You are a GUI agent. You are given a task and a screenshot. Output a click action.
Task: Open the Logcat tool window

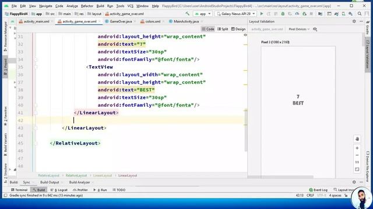[59, 190]
